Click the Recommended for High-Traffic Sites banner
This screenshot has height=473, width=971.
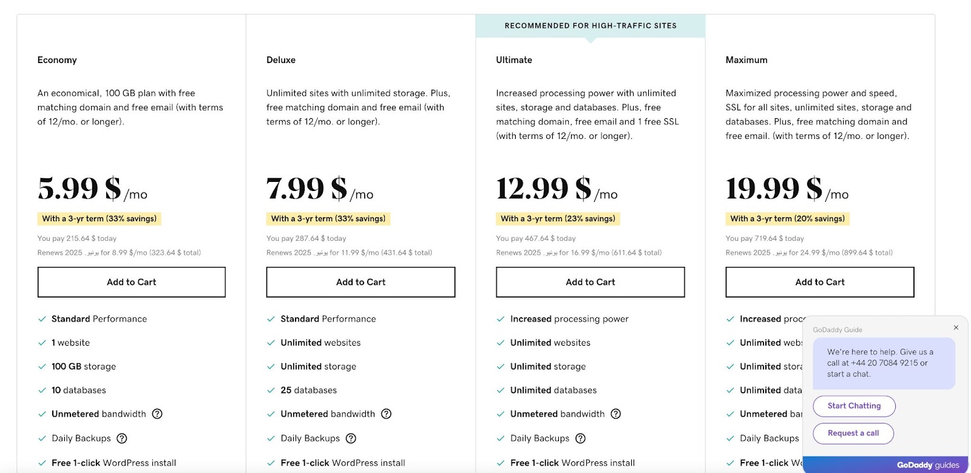[590, 26]
